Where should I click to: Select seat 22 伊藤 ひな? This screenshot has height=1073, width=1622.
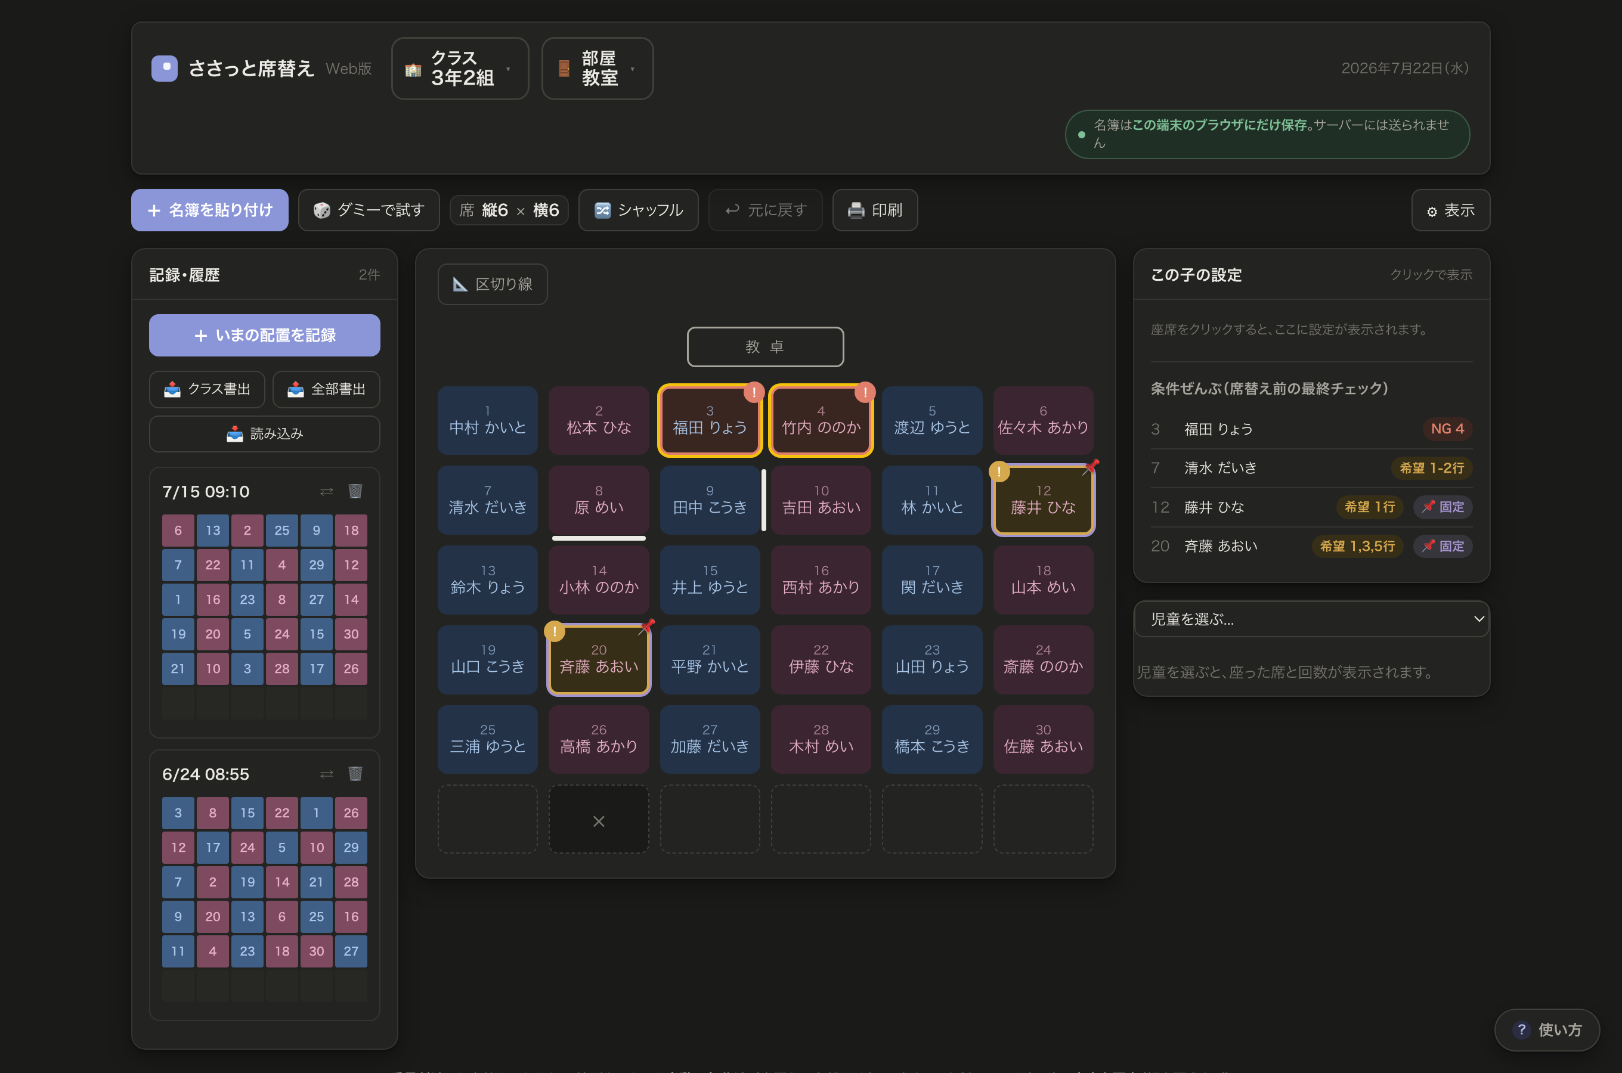[821, 660]
